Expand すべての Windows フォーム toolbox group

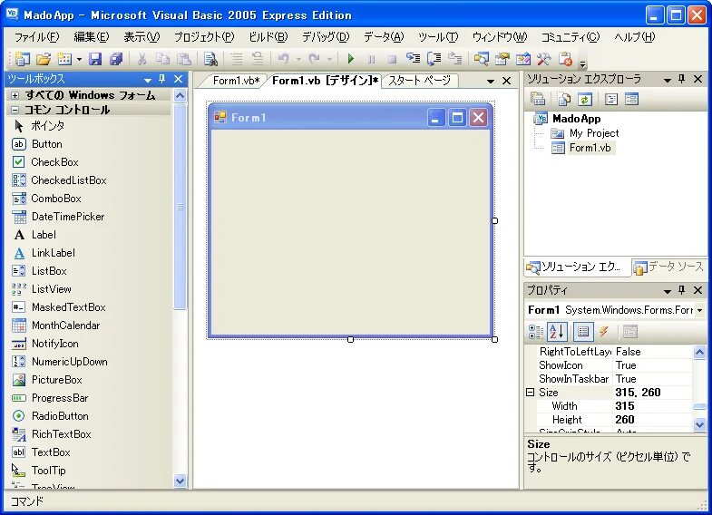tap(15, 95)
